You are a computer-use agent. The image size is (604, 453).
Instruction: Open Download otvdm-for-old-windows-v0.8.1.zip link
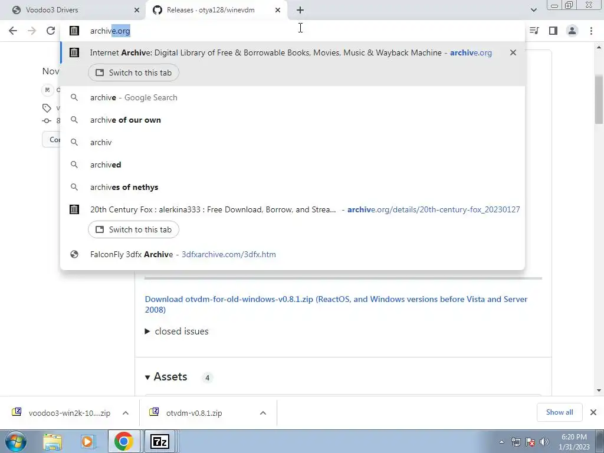click(336, 304)
